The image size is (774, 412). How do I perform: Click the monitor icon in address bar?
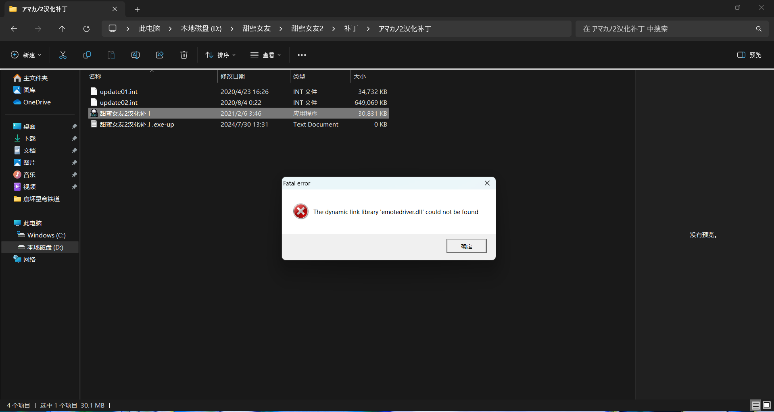pos(113,29)
